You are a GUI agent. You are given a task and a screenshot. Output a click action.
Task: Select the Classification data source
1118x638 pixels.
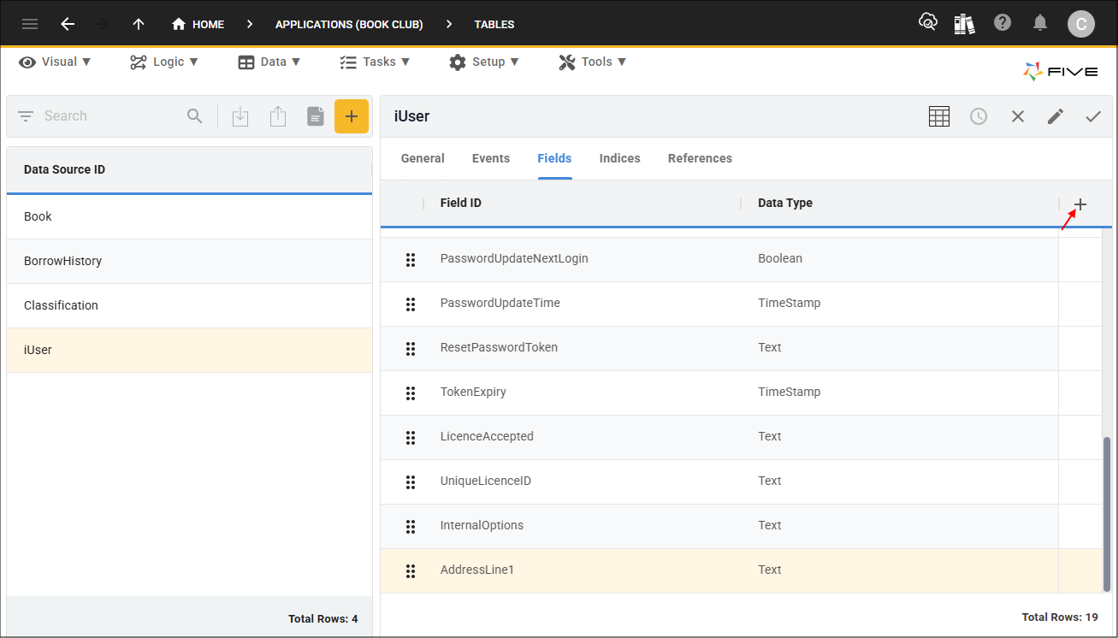[189, 306]
